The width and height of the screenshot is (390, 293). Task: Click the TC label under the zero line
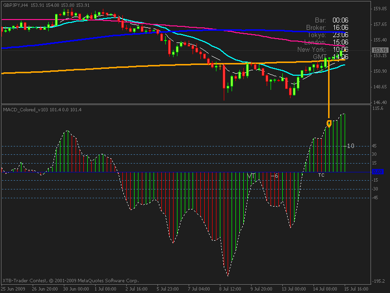point(321,175)
